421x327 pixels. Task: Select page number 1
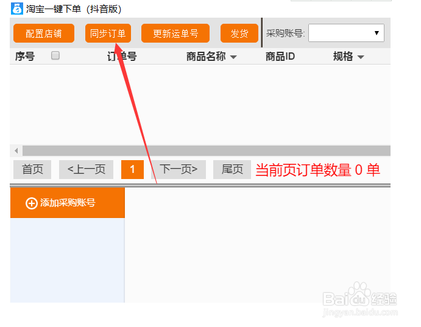click(x=132, y=169)
